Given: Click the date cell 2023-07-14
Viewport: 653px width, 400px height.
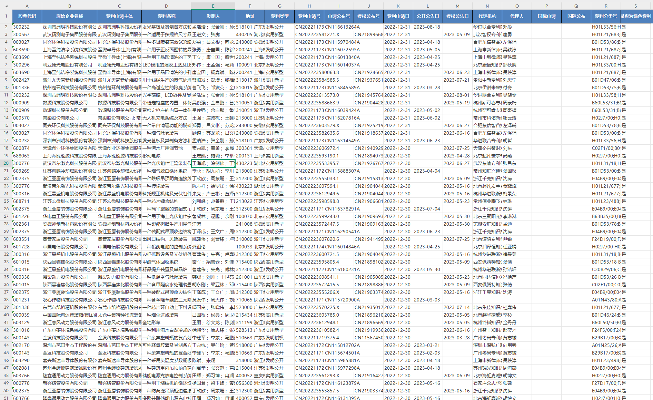Looking at the screenshot, I should (458, 307).
